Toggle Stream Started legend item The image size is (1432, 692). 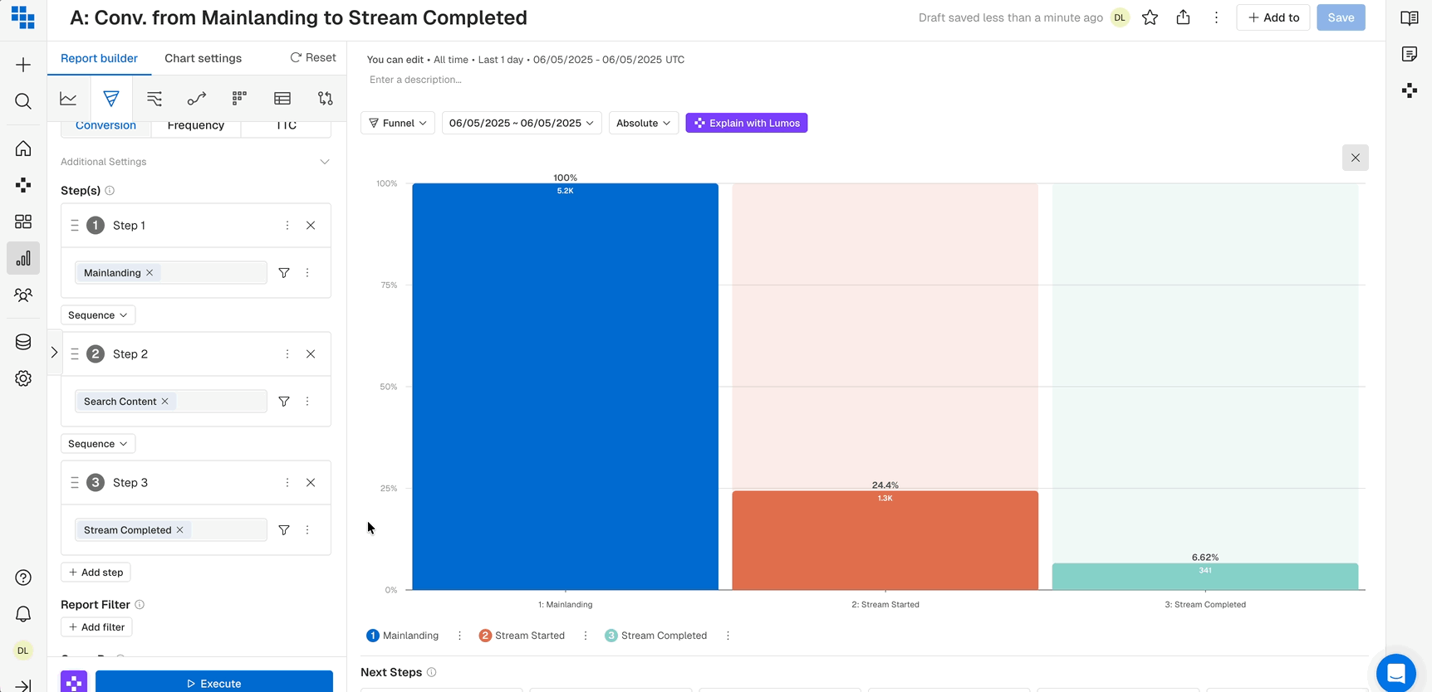(522, 636)
